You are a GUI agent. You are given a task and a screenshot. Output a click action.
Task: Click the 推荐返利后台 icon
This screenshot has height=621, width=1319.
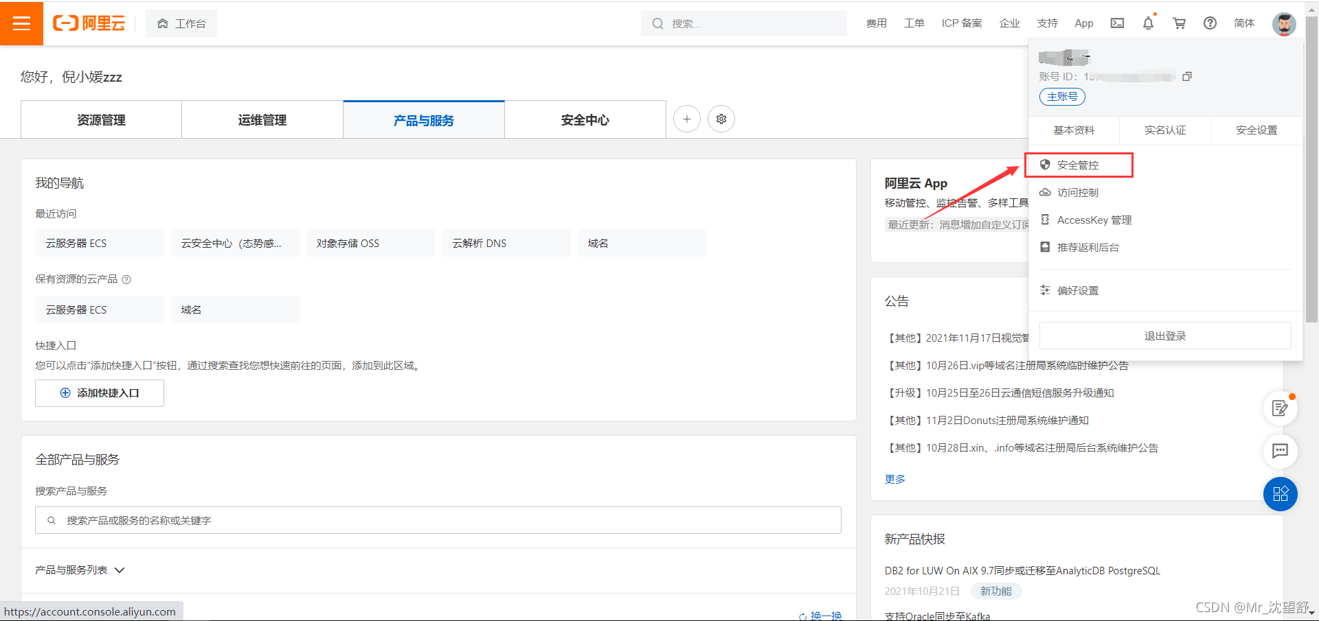tap(1045, 247)
